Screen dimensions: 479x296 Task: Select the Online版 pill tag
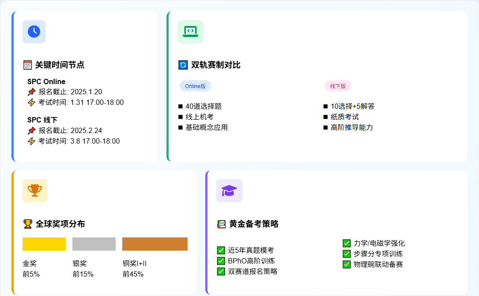(x=195, y=86)
